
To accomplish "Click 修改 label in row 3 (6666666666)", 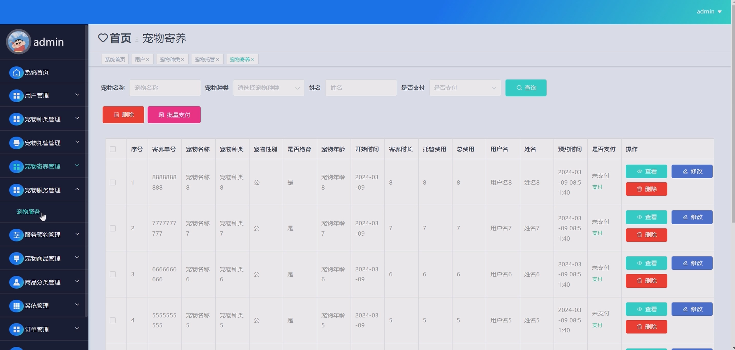I will click(x=697, y=263).
